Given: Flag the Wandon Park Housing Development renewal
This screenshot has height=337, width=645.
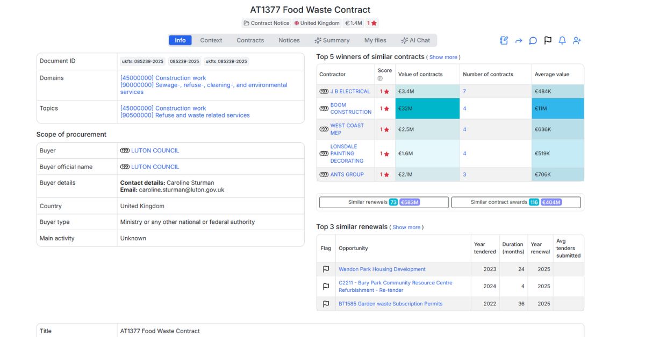Looking at the screenshot, I should click(325, 269).
